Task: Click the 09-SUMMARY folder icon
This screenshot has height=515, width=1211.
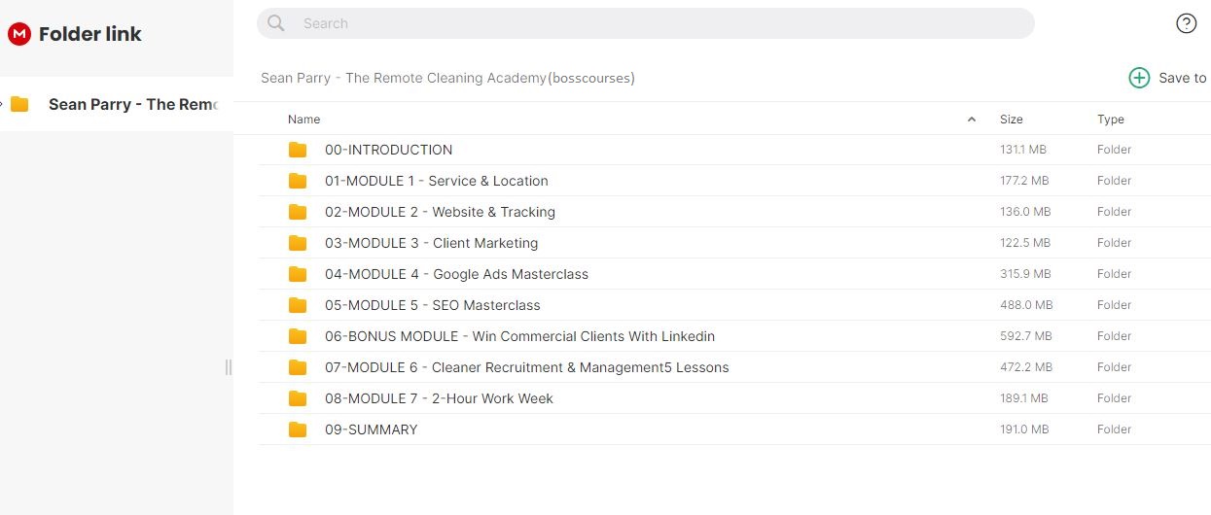Action: point(298,429)
